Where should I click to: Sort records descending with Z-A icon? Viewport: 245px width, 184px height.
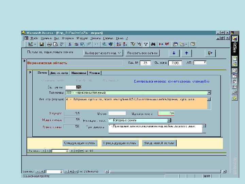pos(125,44)
